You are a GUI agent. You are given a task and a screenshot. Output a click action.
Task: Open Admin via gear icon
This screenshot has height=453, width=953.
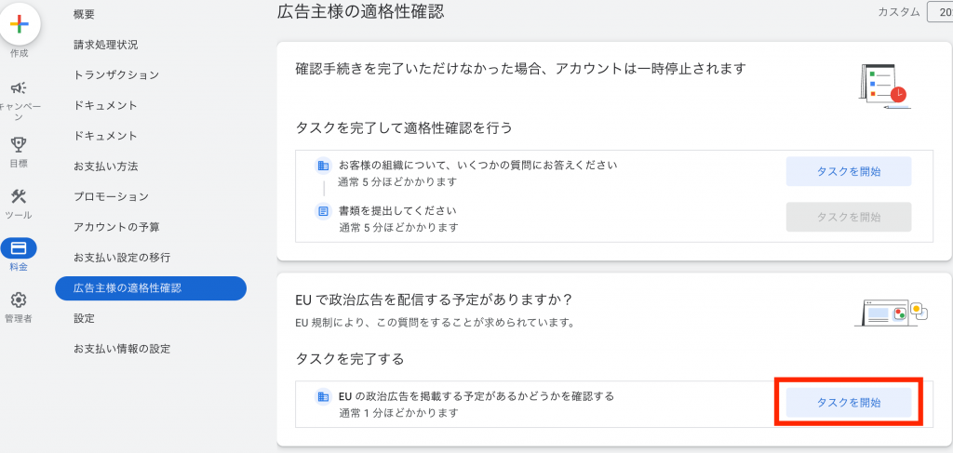pos(19,300)
